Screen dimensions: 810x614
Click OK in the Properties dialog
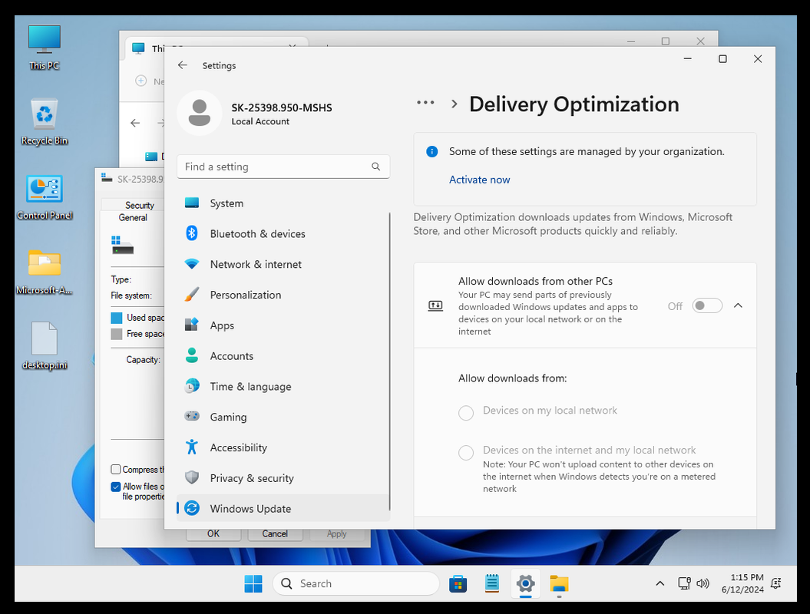[x=213, y=534]
